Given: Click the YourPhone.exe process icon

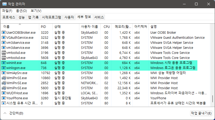Looking at the screenshot, I should coord(4,98).
